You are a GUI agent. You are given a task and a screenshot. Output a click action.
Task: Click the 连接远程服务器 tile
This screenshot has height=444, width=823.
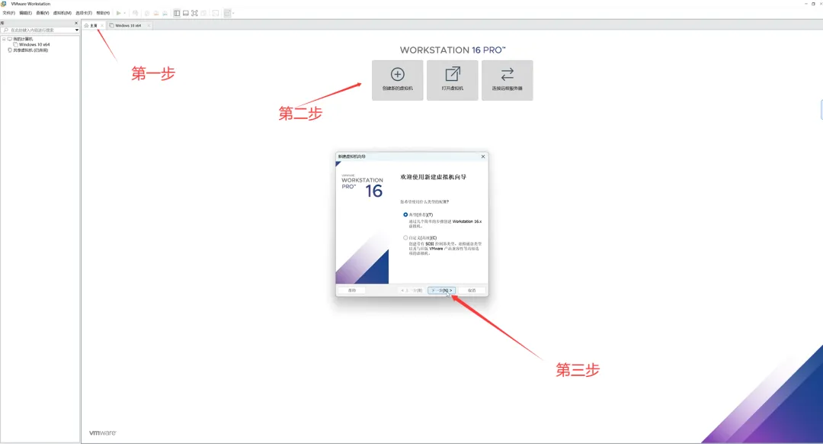click(x=507, y=80)
